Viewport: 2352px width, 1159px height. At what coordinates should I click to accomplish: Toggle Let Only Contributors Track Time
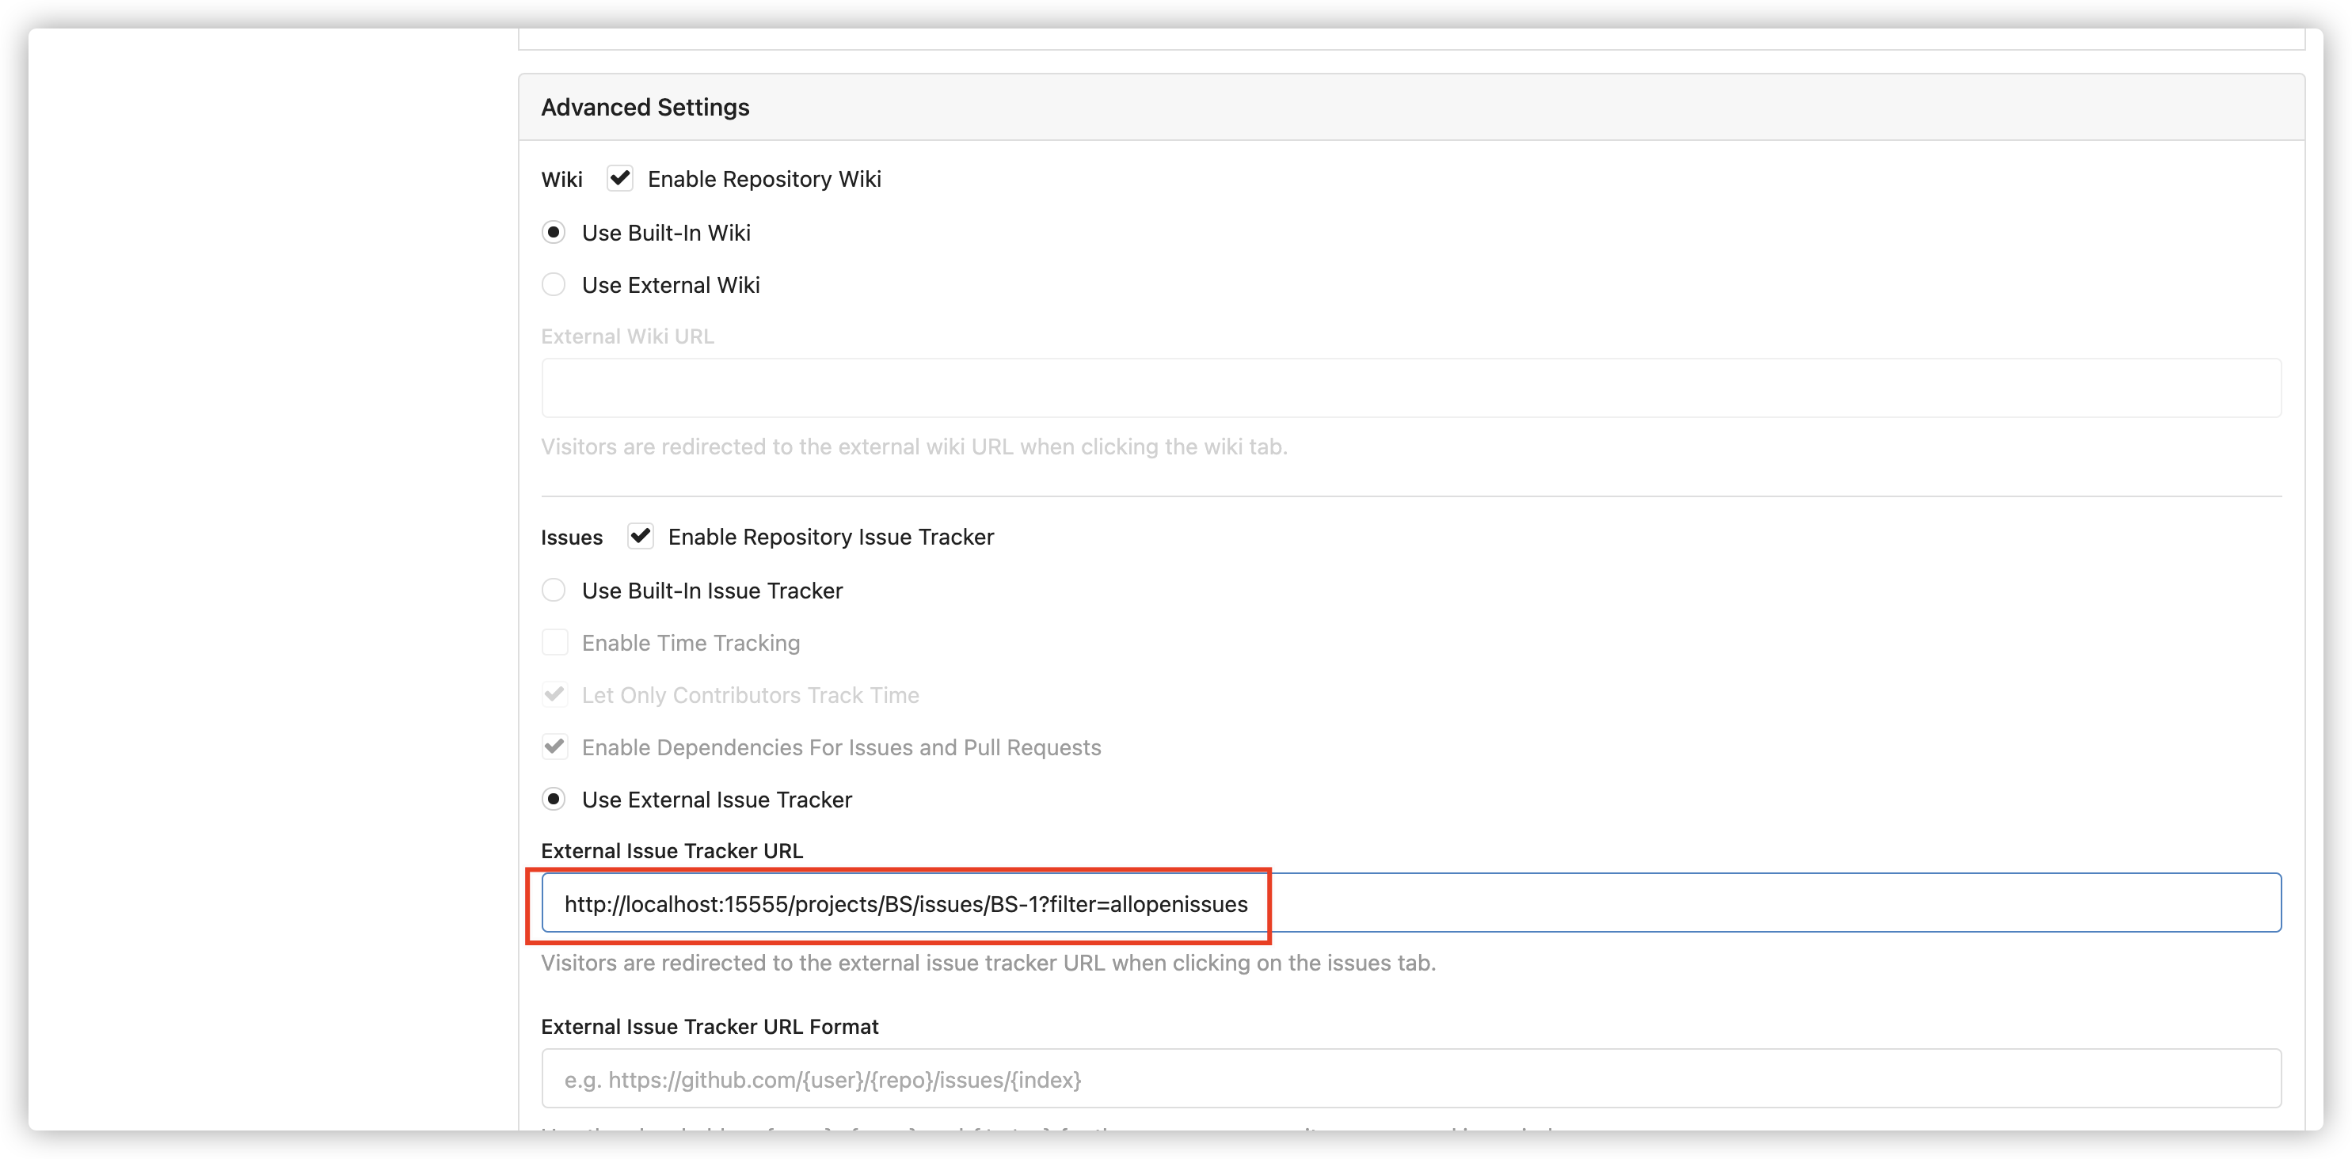(x=555, y=694)
